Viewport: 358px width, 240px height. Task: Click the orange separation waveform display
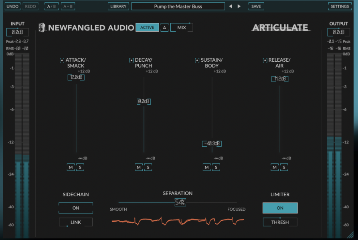pos(178,221)
